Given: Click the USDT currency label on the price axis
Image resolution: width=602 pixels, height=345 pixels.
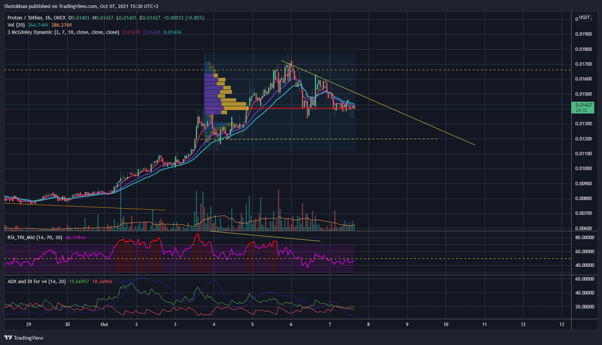Looking at the screenshot, I should point(585,17).
